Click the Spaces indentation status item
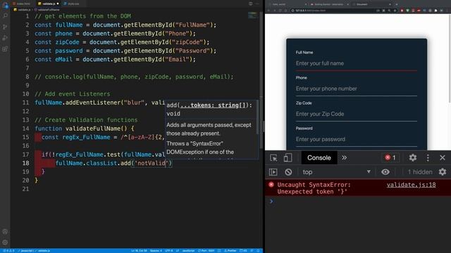 click(x=156, y=251)
